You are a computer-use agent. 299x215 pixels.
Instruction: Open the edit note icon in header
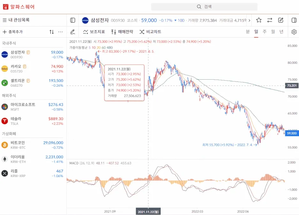pos(281,20)
